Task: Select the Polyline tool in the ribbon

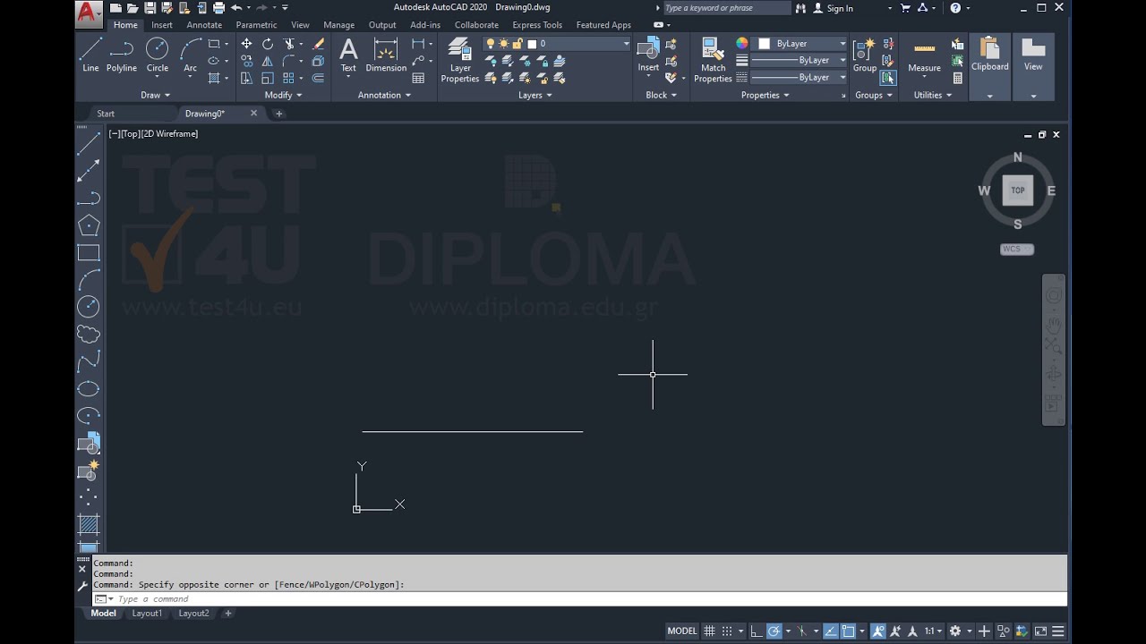Action: (122, 55)
